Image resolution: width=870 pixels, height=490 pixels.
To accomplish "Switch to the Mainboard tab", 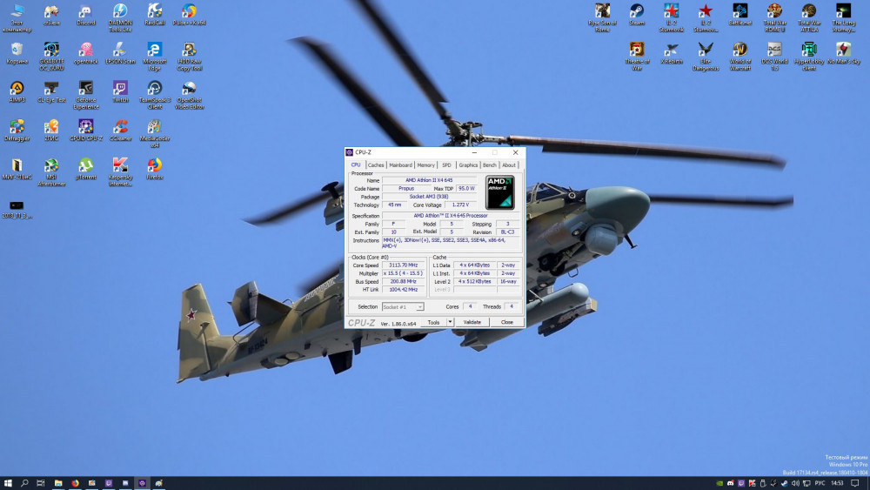I will coord(400,164).
